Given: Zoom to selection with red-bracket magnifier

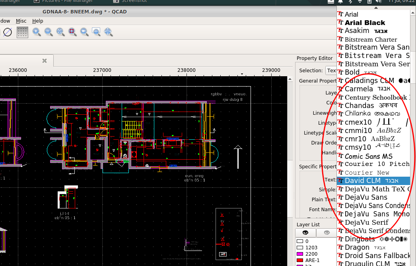Looking at the screenshot, I should [72, 32].
